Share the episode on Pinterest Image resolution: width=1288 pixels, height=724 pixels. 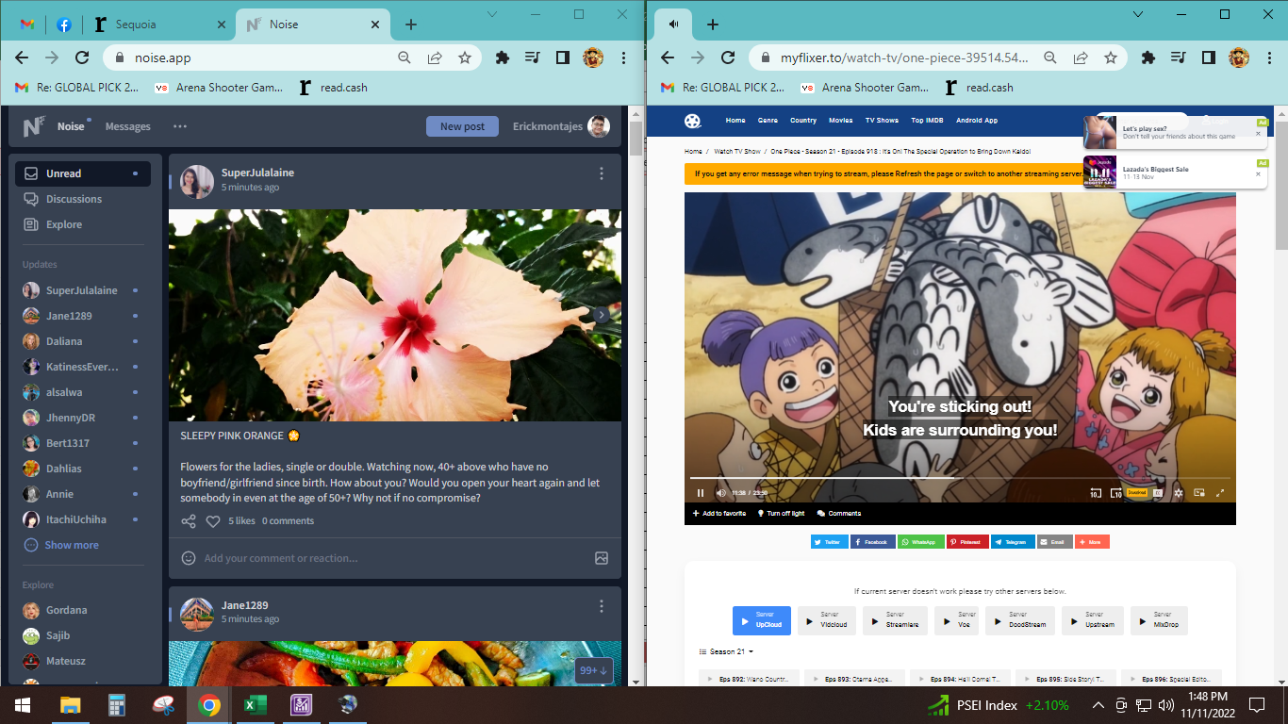click(966, 542)
